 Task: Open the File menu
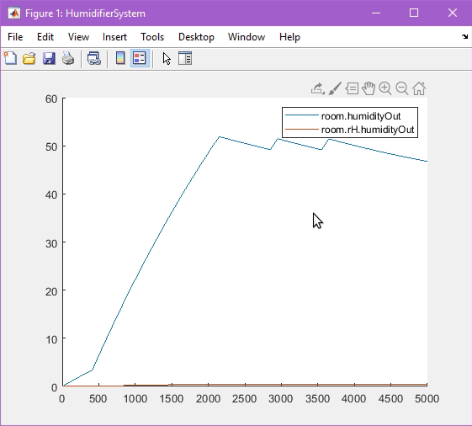coord(15,37)
